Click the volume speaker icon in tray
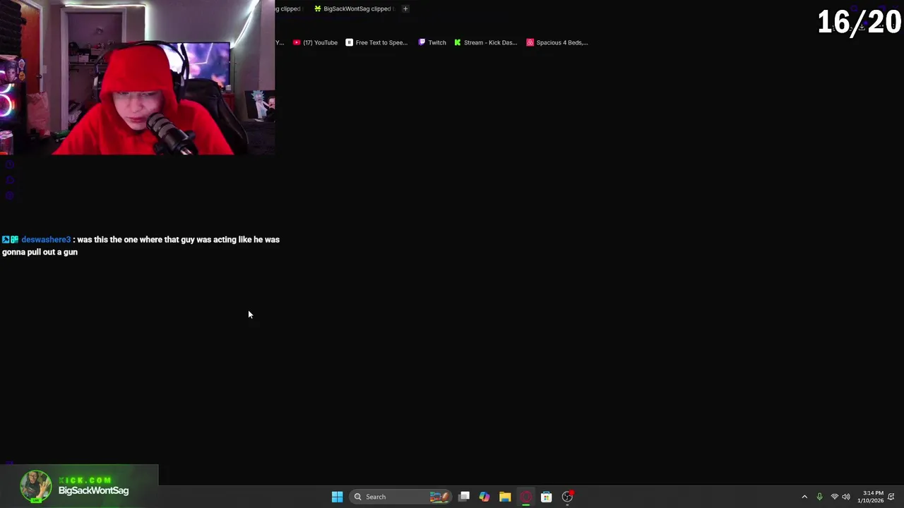904x508 pixels. point(846,497)
